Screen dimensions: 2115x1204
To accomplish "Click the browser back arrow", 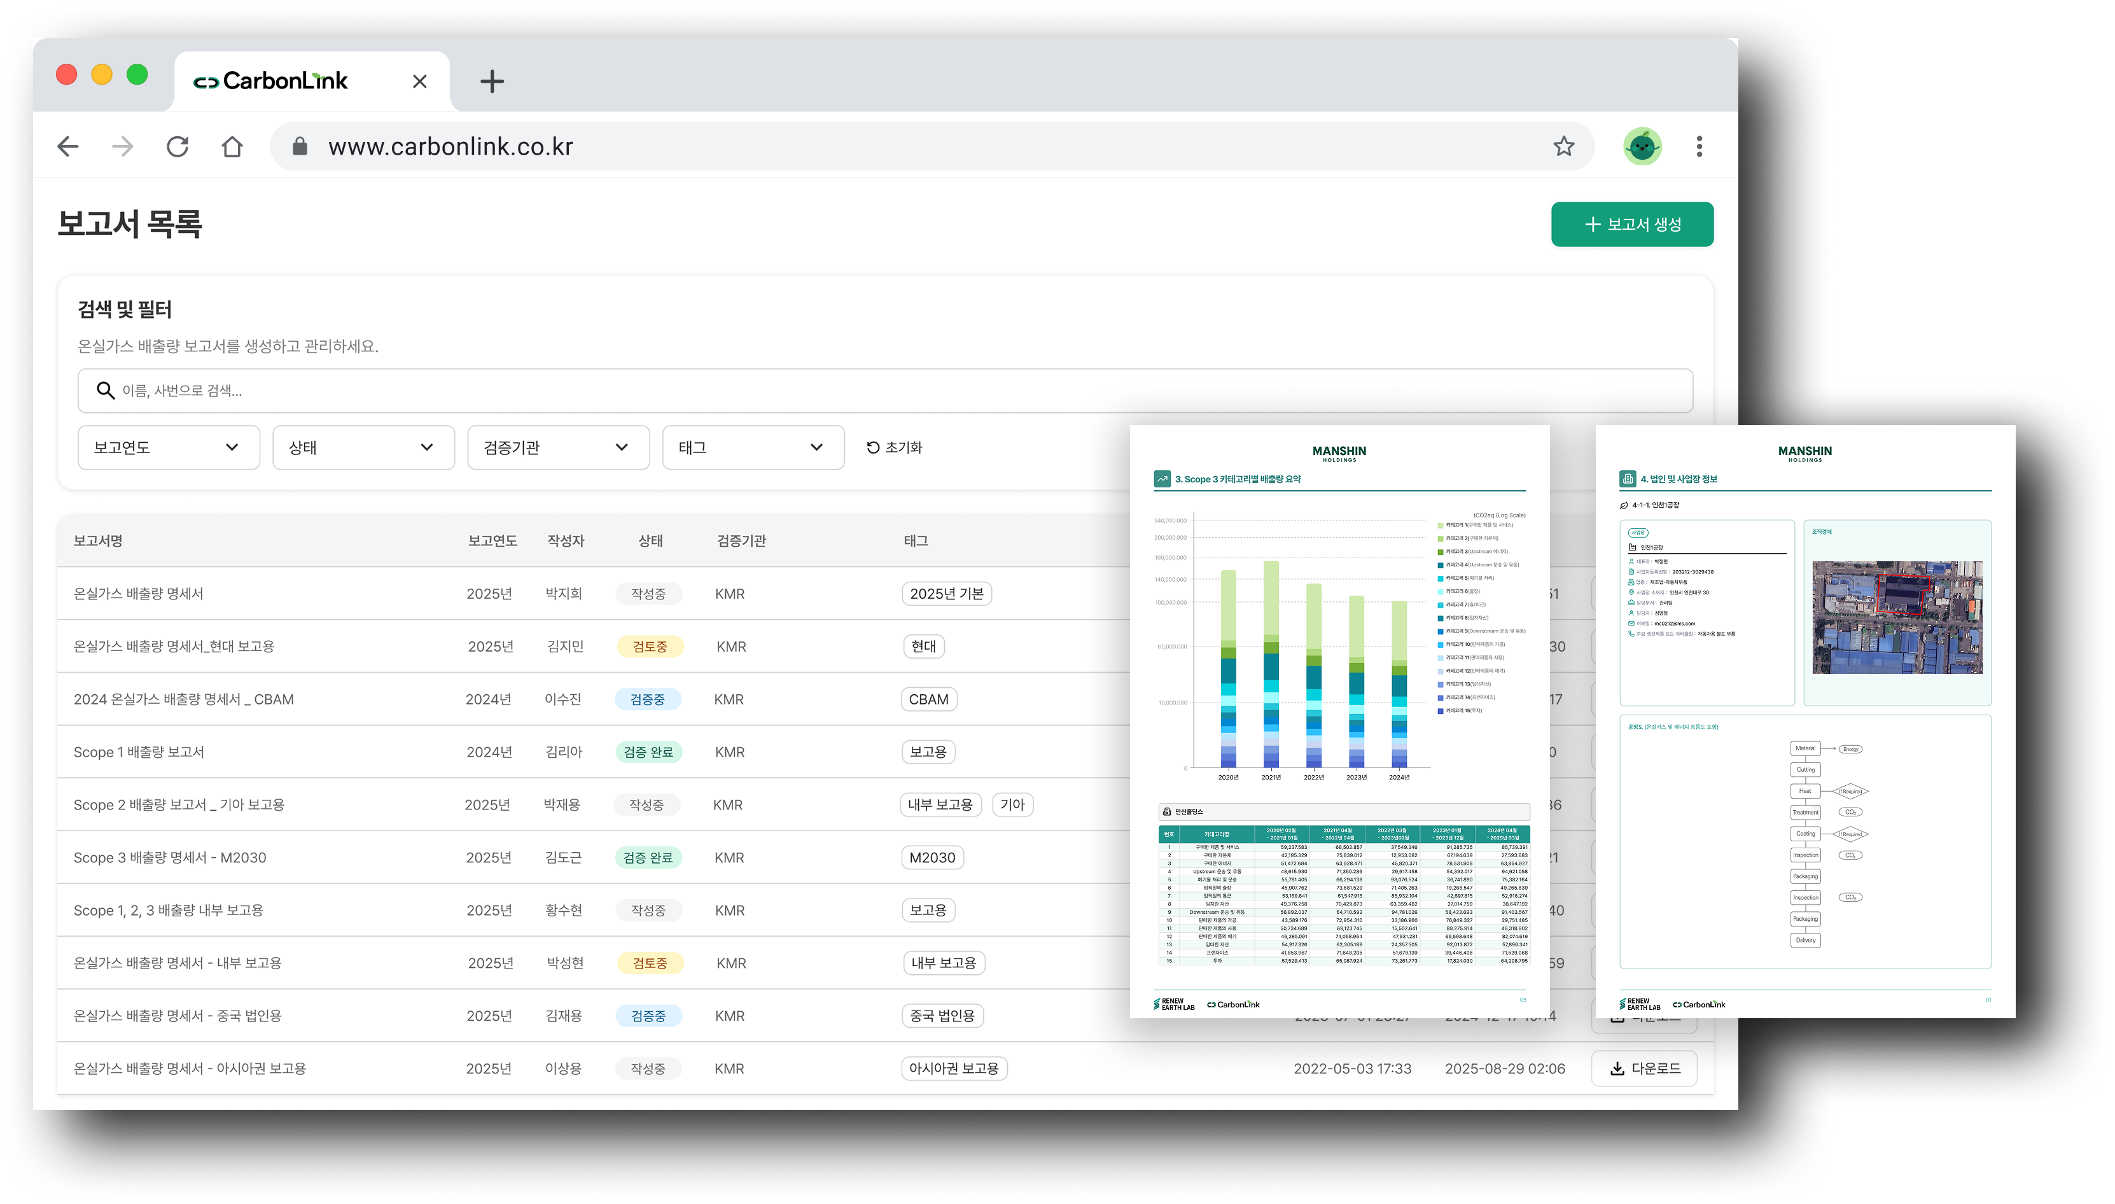I will tap(68, 146).
